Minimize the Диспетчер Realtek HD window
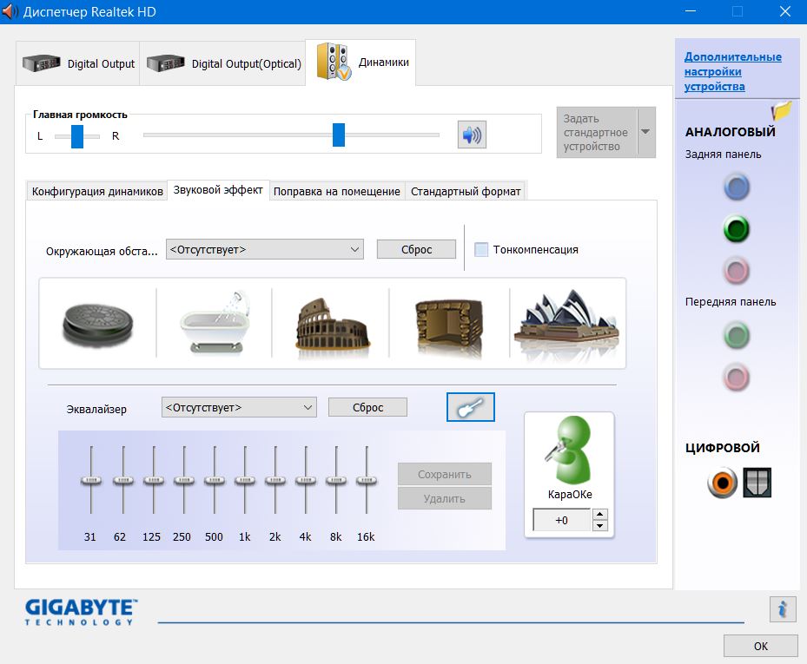Viewport: 807px width, 664px height. [x=691, y=11]
